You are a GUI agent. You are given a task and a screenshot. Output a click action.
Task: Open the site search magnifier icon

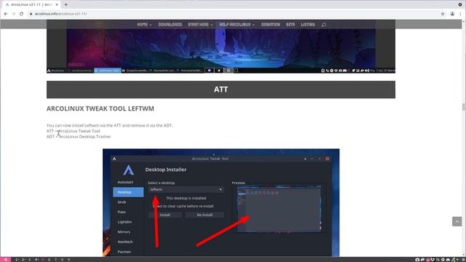(323, 25)
